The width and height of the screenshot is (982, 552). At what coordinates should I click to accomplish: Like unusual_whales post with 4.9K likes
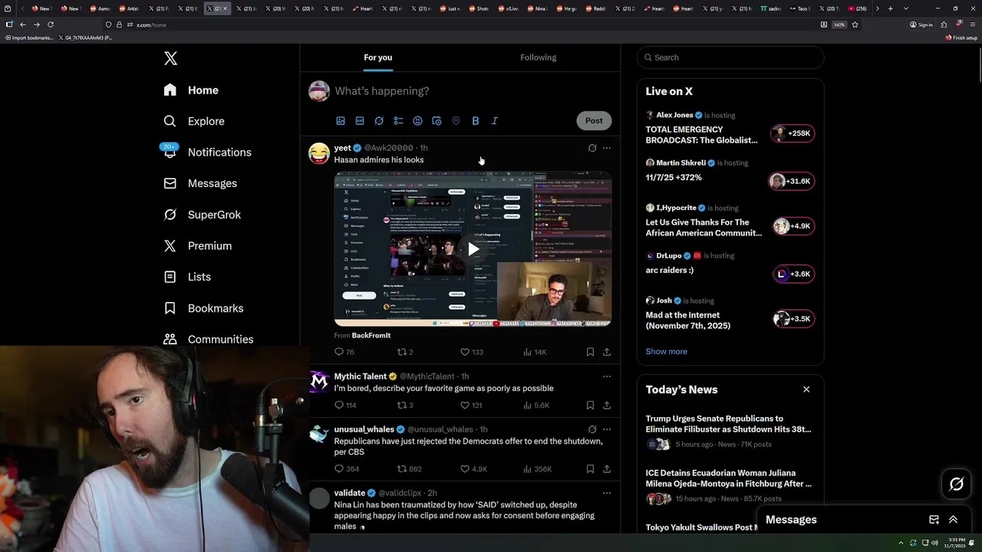tap(464, 468)
